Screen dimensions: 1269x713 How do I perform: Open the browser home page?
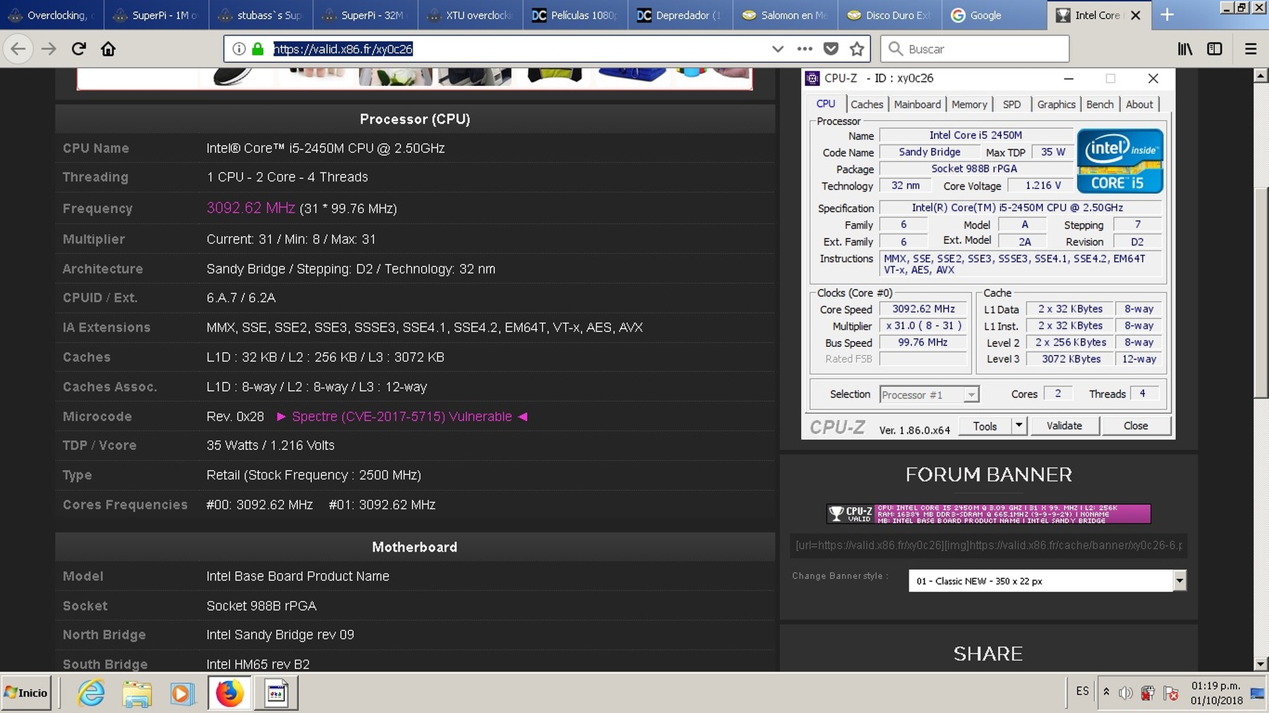108,49
